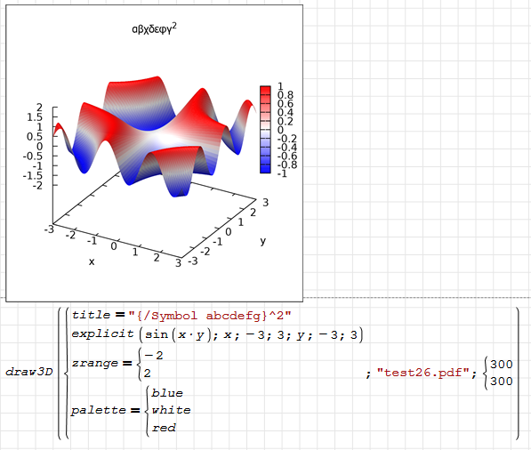This screenshot has height=450, width=531.
Task: Click the plot title with Greek symbols
Action: pos(154,28)
